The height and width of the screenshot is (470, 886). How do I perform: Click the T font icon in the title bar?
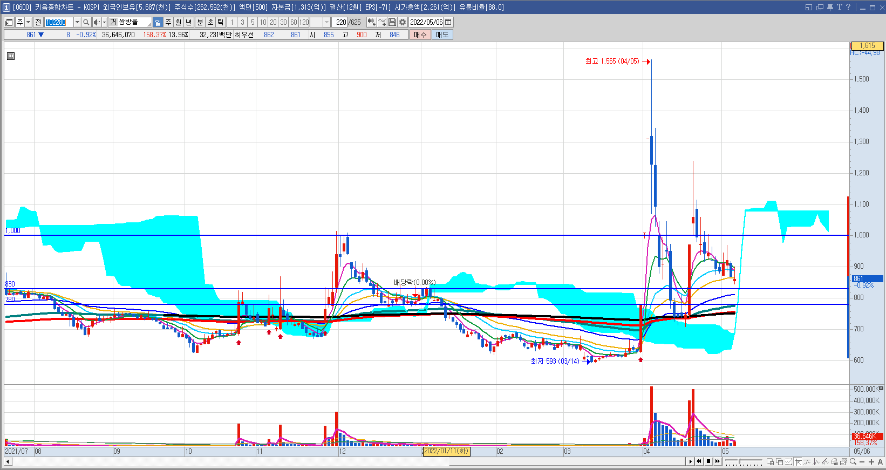pos(839,7)
